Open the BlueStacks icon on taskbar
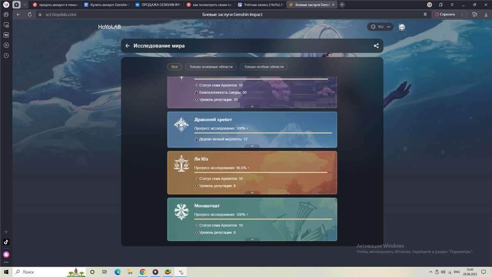 coord(168,272)
